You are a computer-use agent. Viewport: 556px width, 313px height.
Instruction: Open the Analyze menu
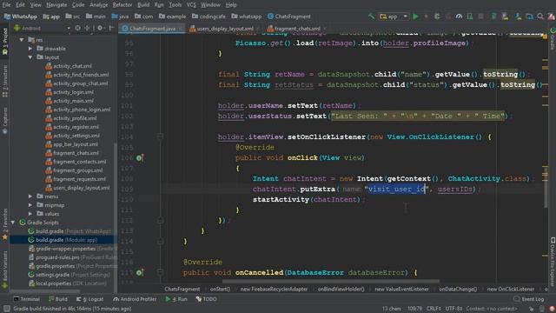click(x=98, y=4)
